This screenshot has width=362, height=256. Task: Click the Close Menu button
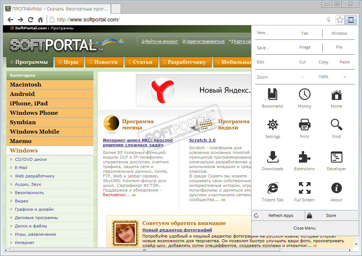click(304, 228)
